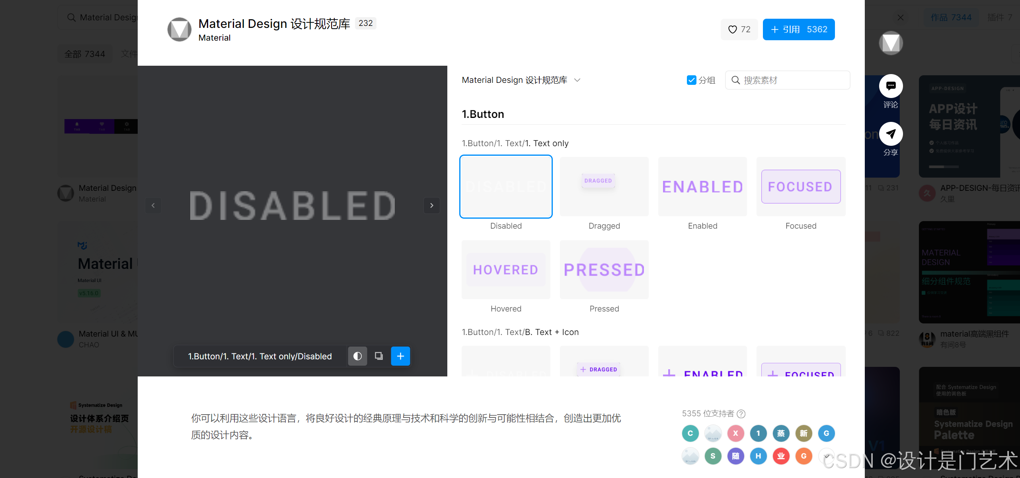Click the blue H supporter avatar
The image size is (1020, 478).
759,456
